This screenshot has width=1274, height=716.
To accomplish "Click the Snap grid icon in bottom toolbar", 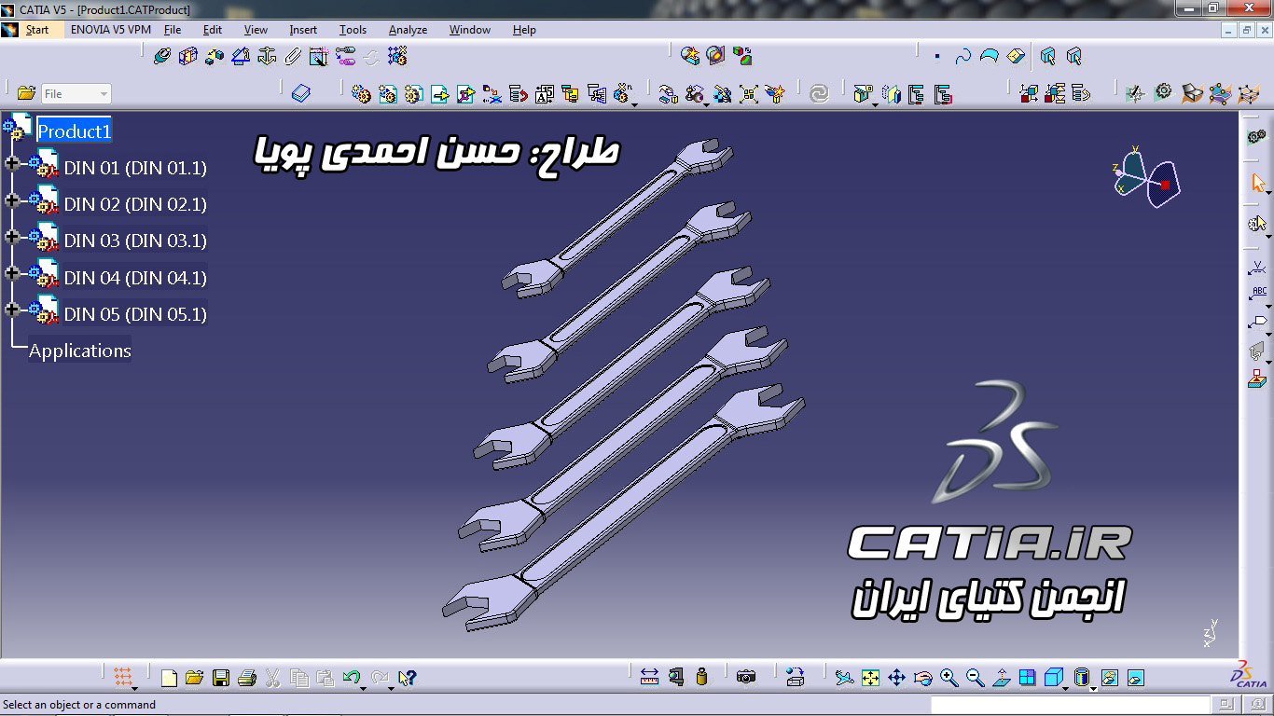I will (x=123, y=677).
